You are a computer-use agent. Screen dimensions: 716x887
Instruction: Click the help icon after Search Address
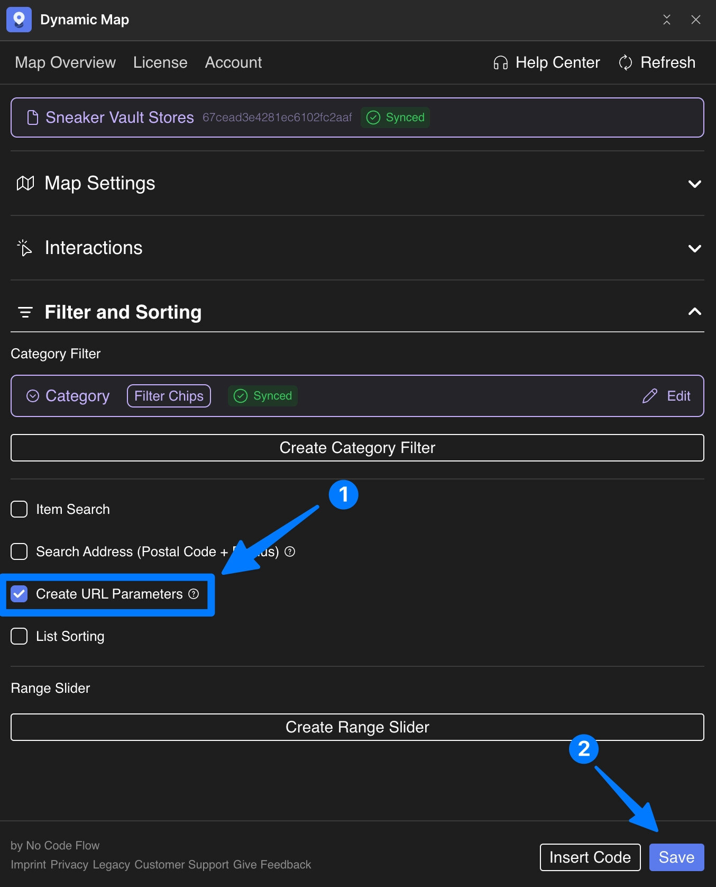(290, 551)
